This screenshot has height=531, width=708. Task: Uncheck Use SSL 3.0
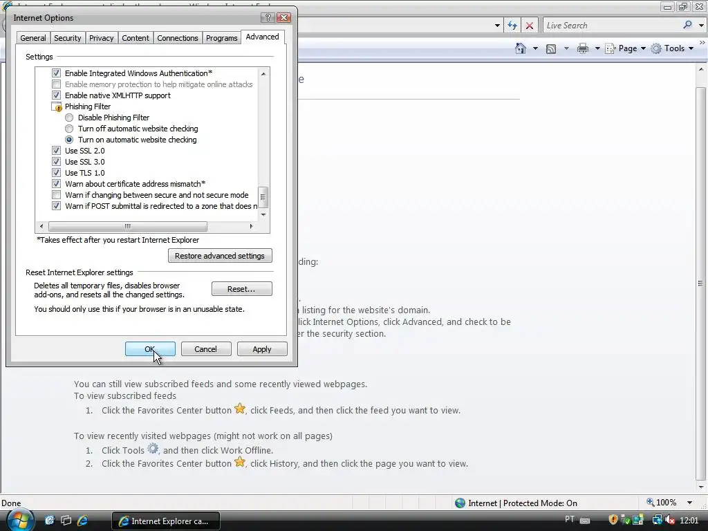tap(56, 162)
